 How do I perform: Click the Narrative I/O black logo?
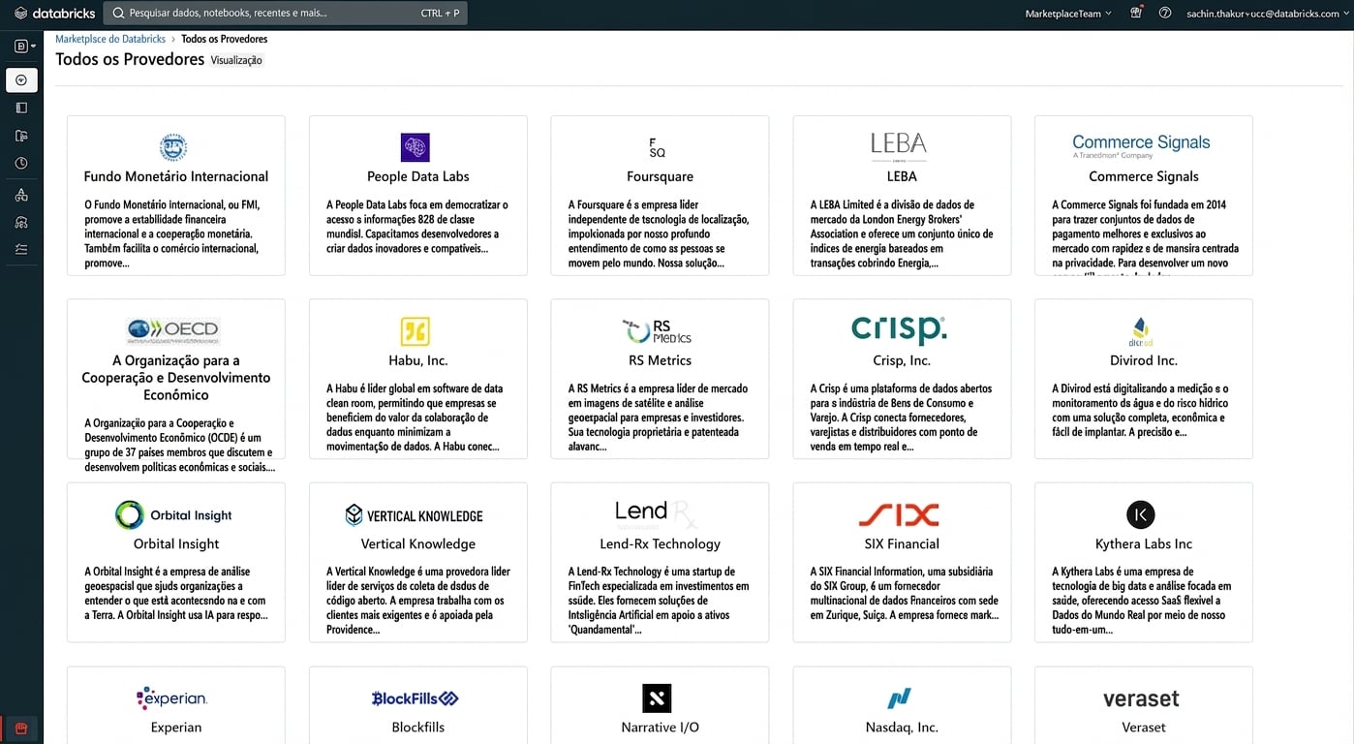657,698
